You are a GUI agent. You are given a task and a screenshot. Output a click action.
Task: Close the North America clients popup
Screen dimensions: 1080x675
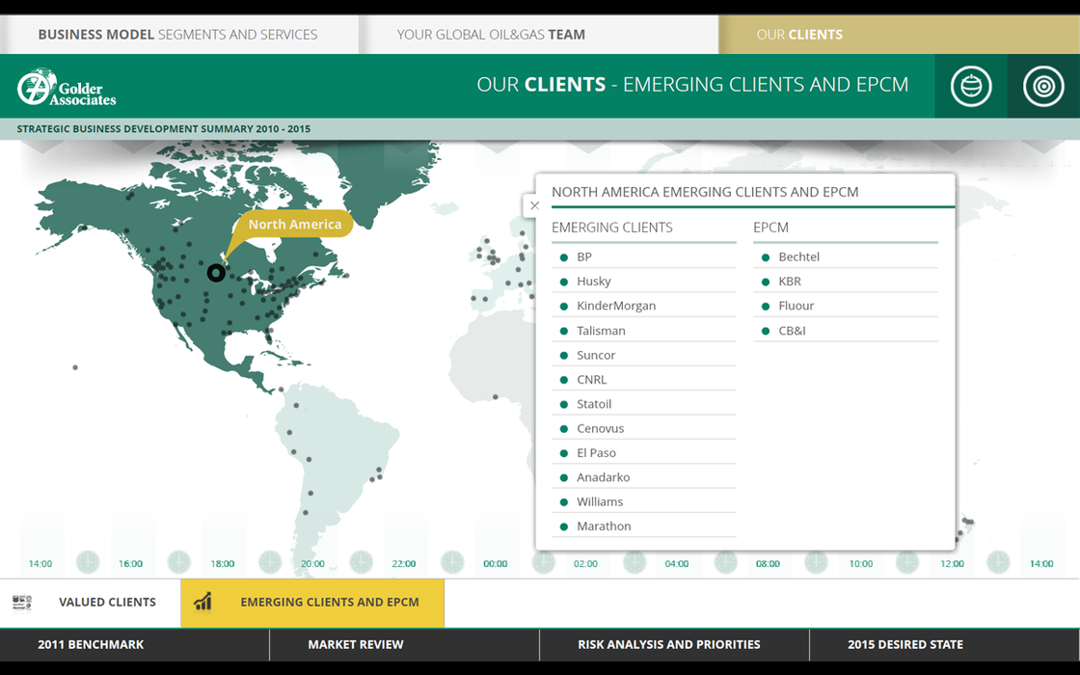534,205
